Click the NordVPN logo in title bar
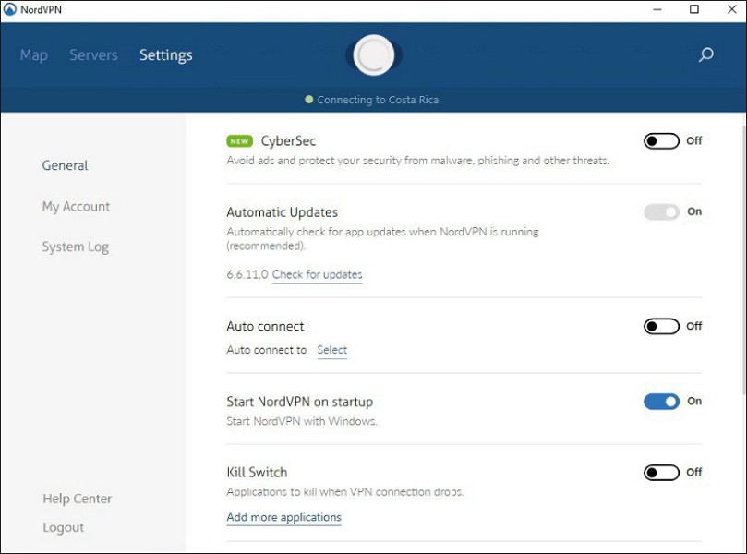This screenshot has height=554, width=747. coord(9,9)
